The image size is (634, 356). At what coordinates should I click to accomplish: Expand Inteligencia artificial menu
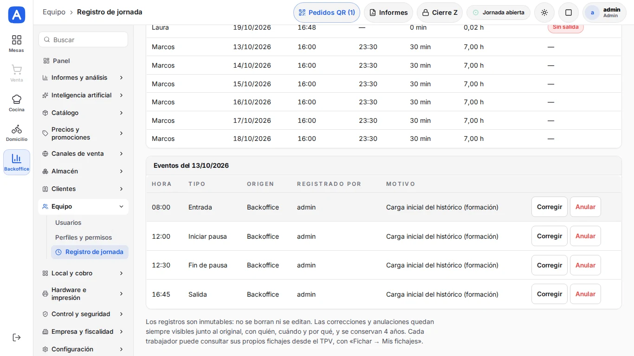click(x=84, y=95)
